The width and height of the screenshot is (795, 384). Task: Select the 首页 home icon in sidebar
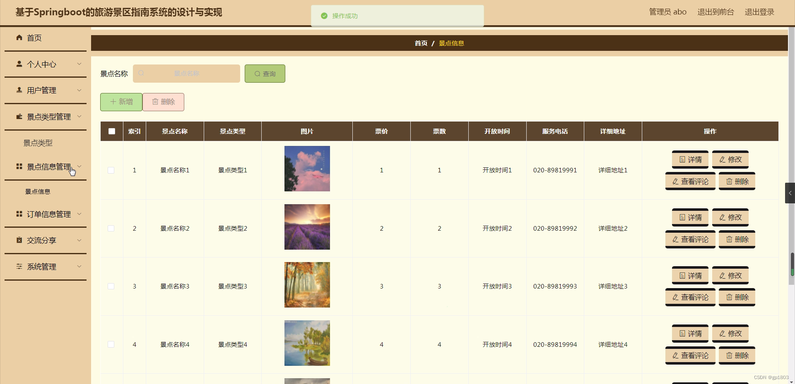coord(19,38)
